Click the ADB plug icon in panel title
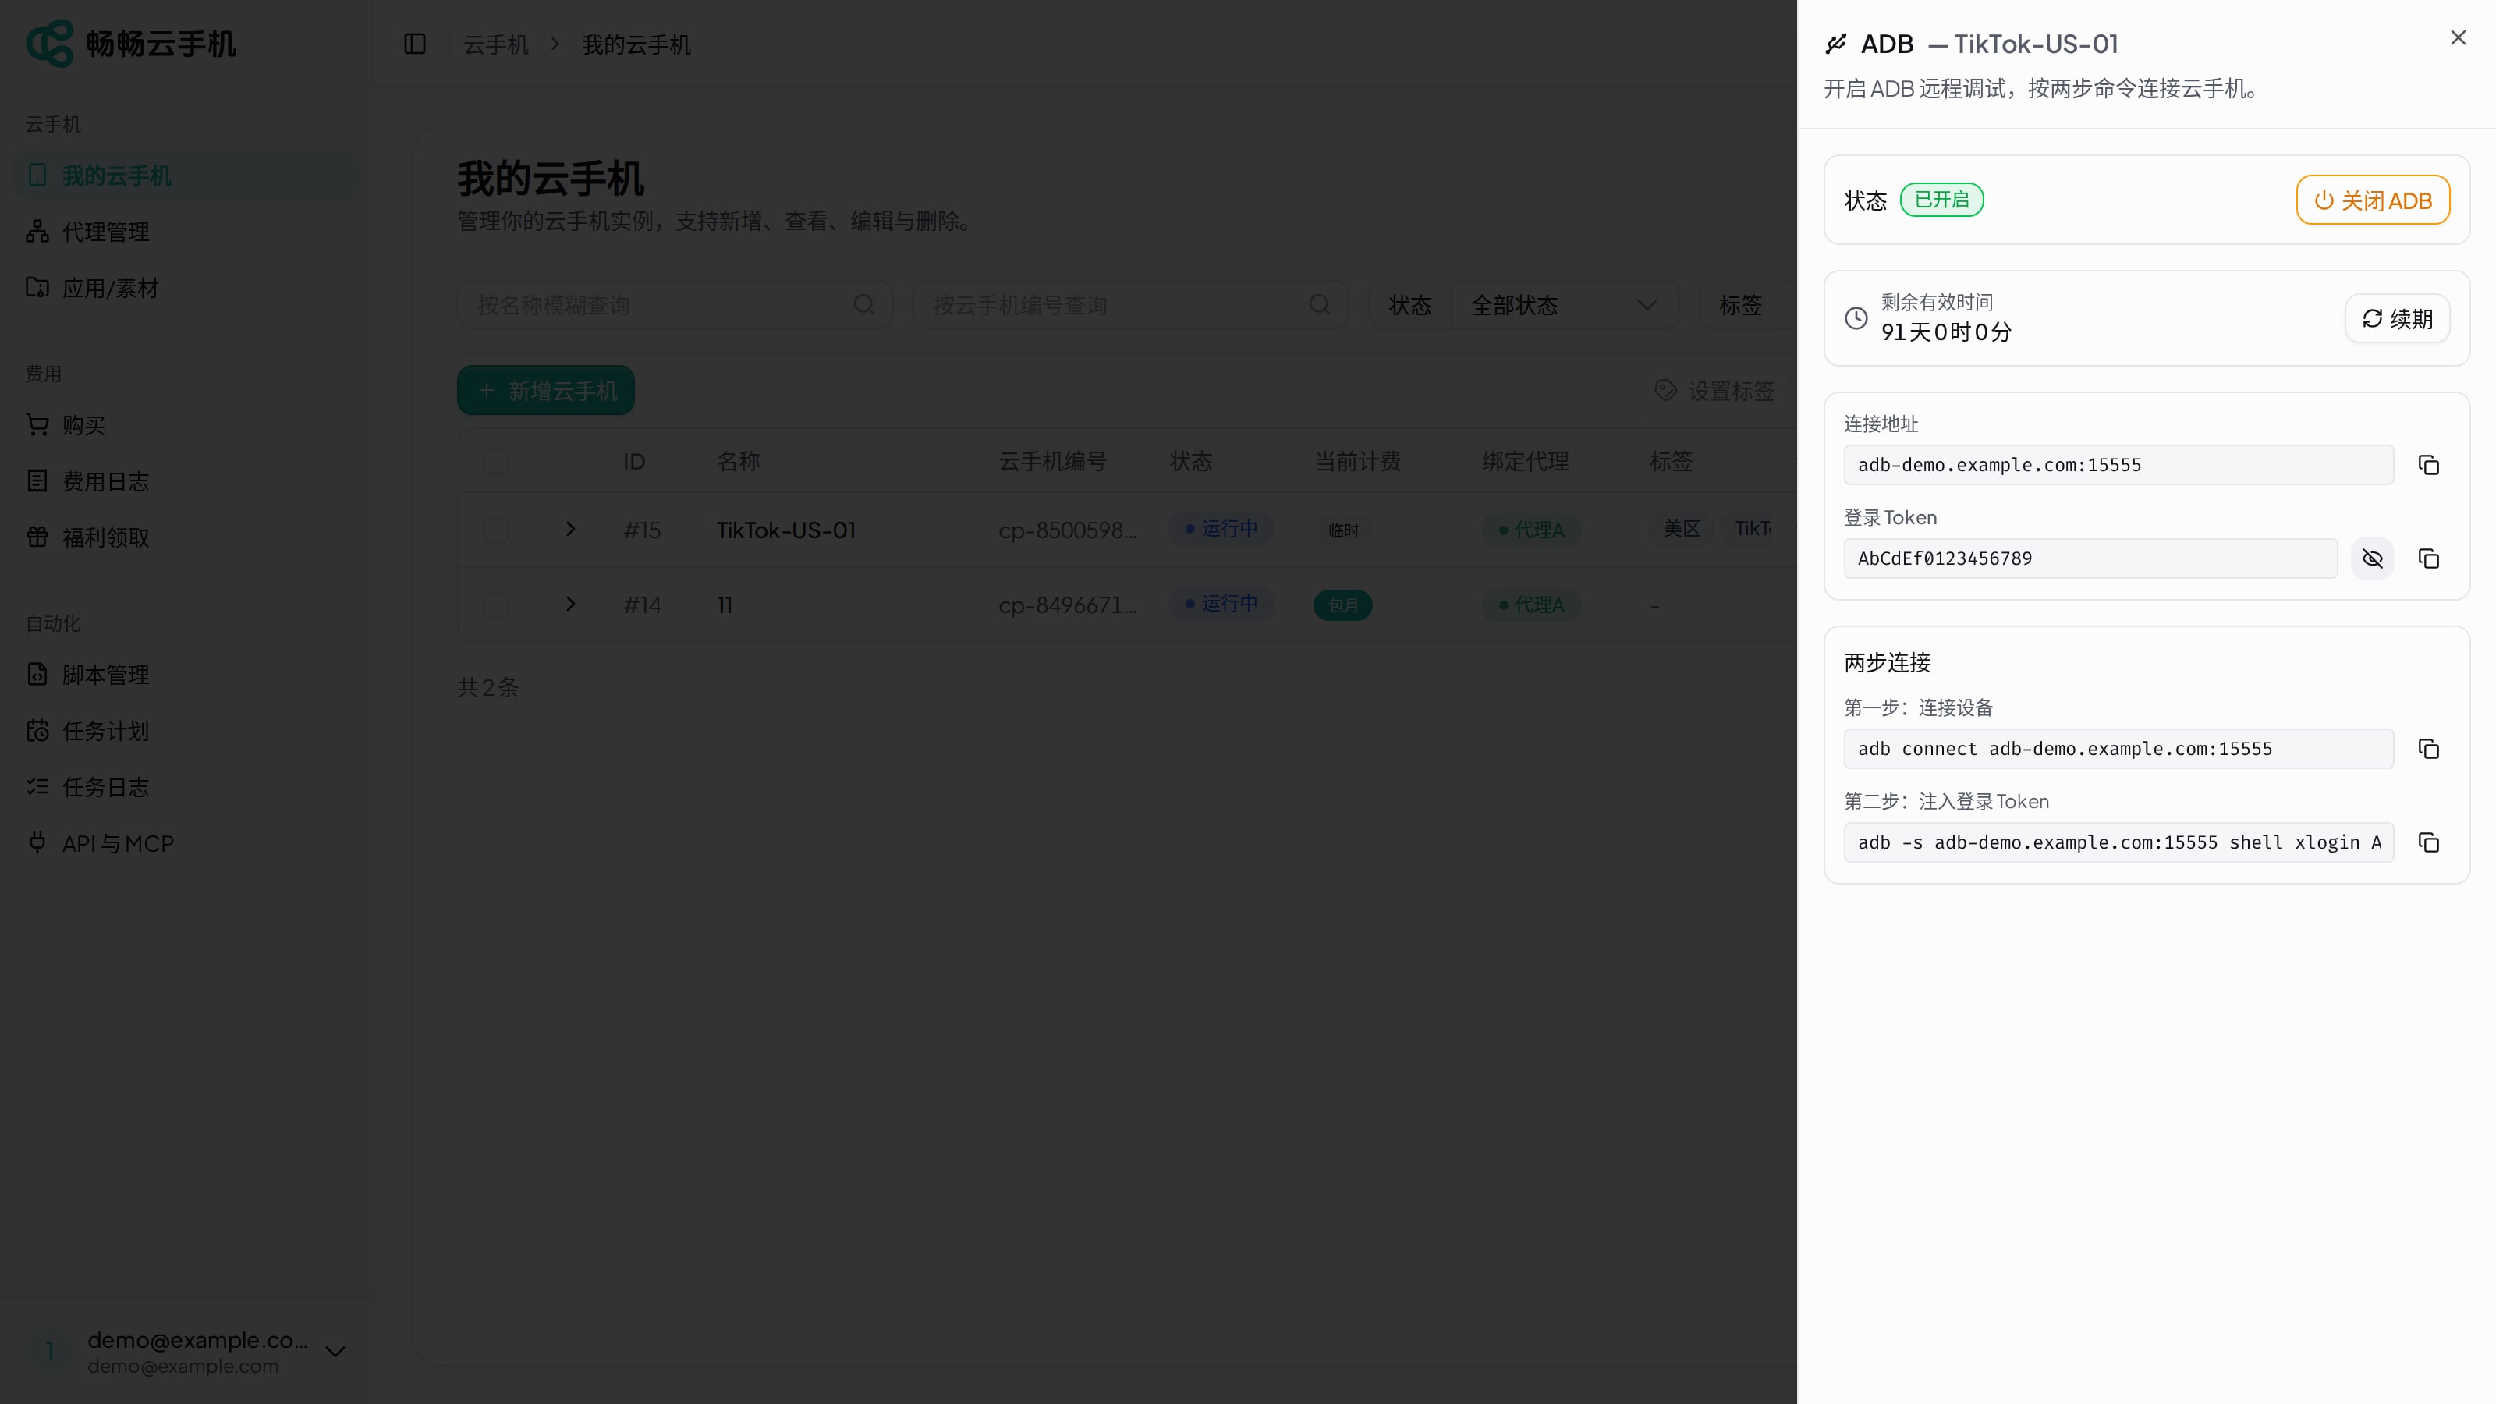The image size is (2496, 1404). 1836,44
